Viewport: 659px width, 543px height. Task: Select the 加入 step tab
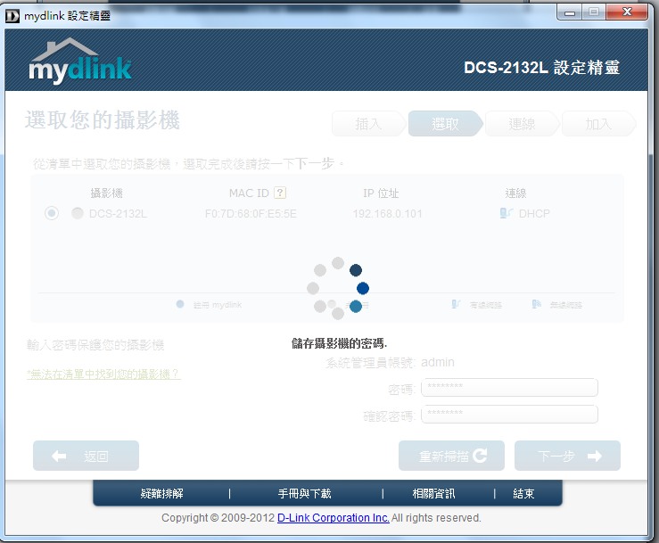[x=599, y=124]
